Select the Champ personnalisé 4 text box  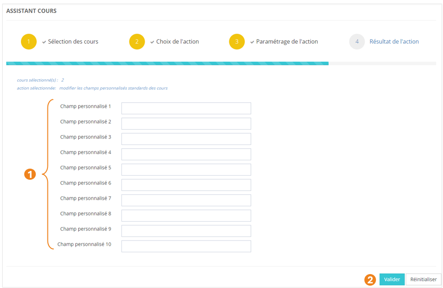click(x=186, y=154)
